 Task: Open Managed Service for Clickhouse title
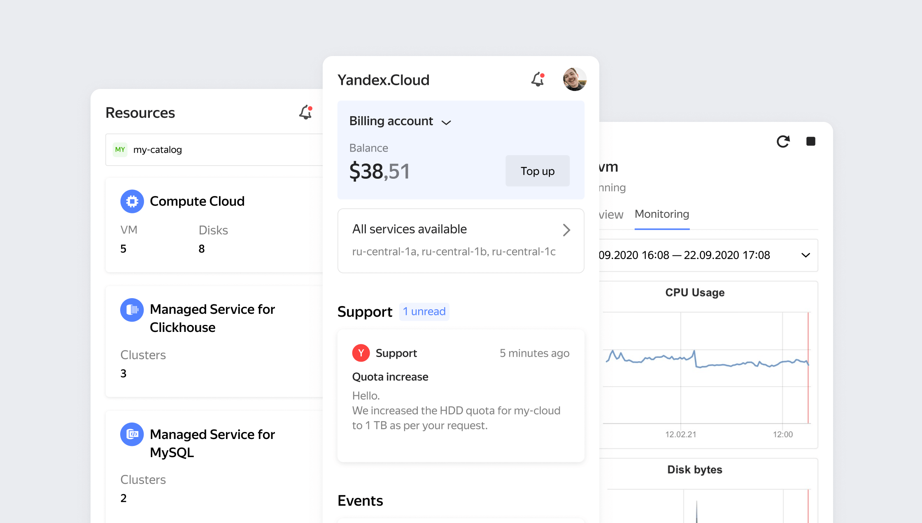tap(212, 318)
